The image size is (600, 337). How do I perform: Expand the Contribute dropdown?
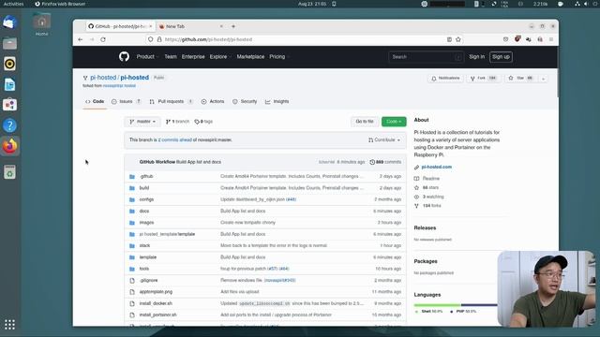pyautogui.click(x=383, y=139)
